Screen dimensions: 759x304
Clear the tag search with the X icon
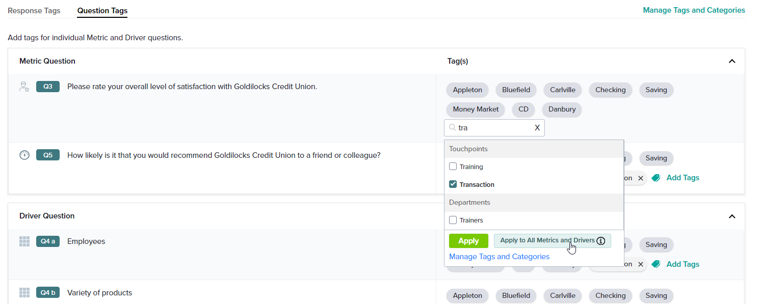click(x=537, y=128)
